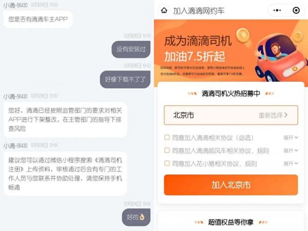308x231 pixels.
Task: Expand 展开 for 花小猪相关协议 row
Action: click(291, 163)
